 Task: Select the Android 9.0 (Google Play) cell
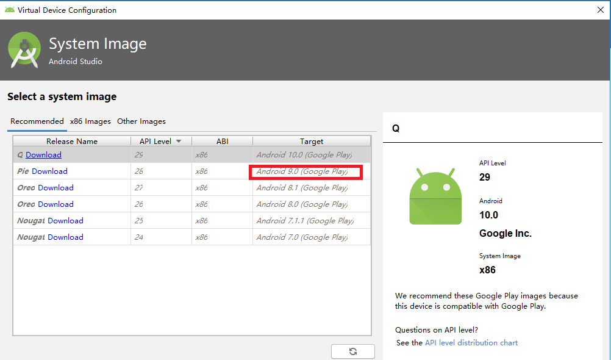point(312,171)
